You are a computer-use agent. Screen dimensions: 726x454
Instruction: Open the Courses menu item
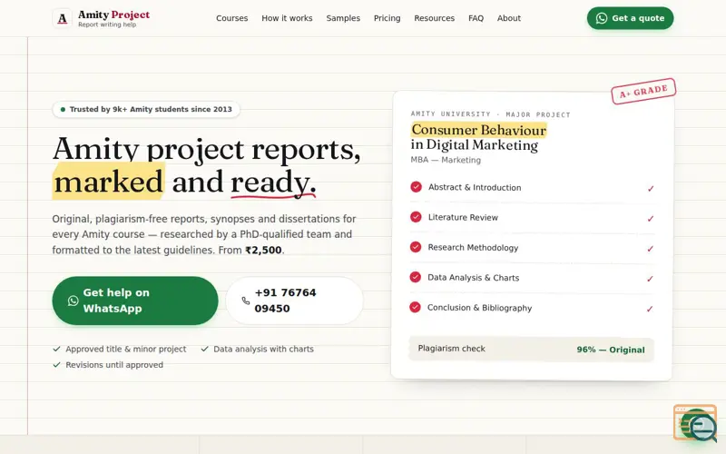(x=232, y=18)
